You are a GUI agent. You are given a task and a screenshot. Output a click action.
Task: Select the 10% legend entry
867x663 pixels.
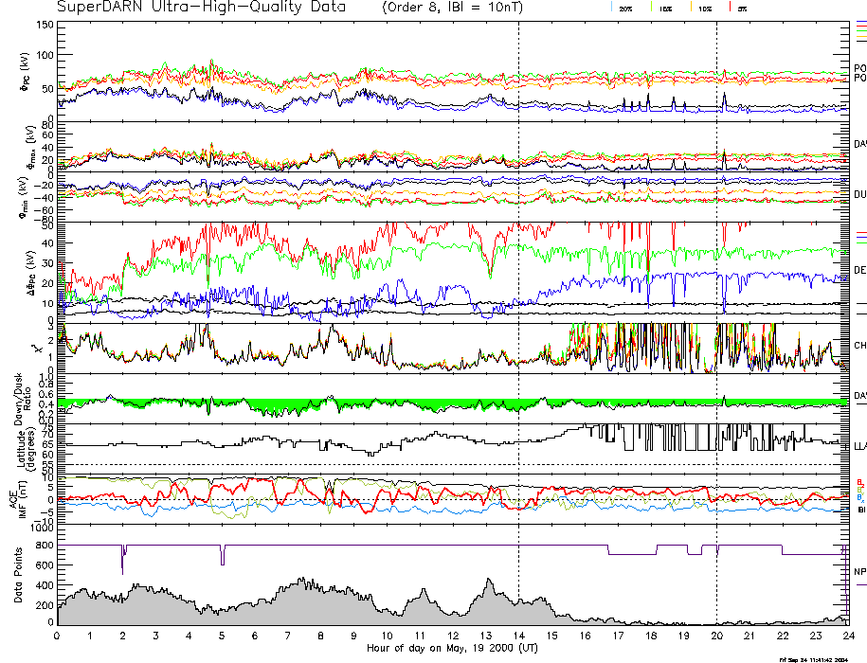point(704,8)
